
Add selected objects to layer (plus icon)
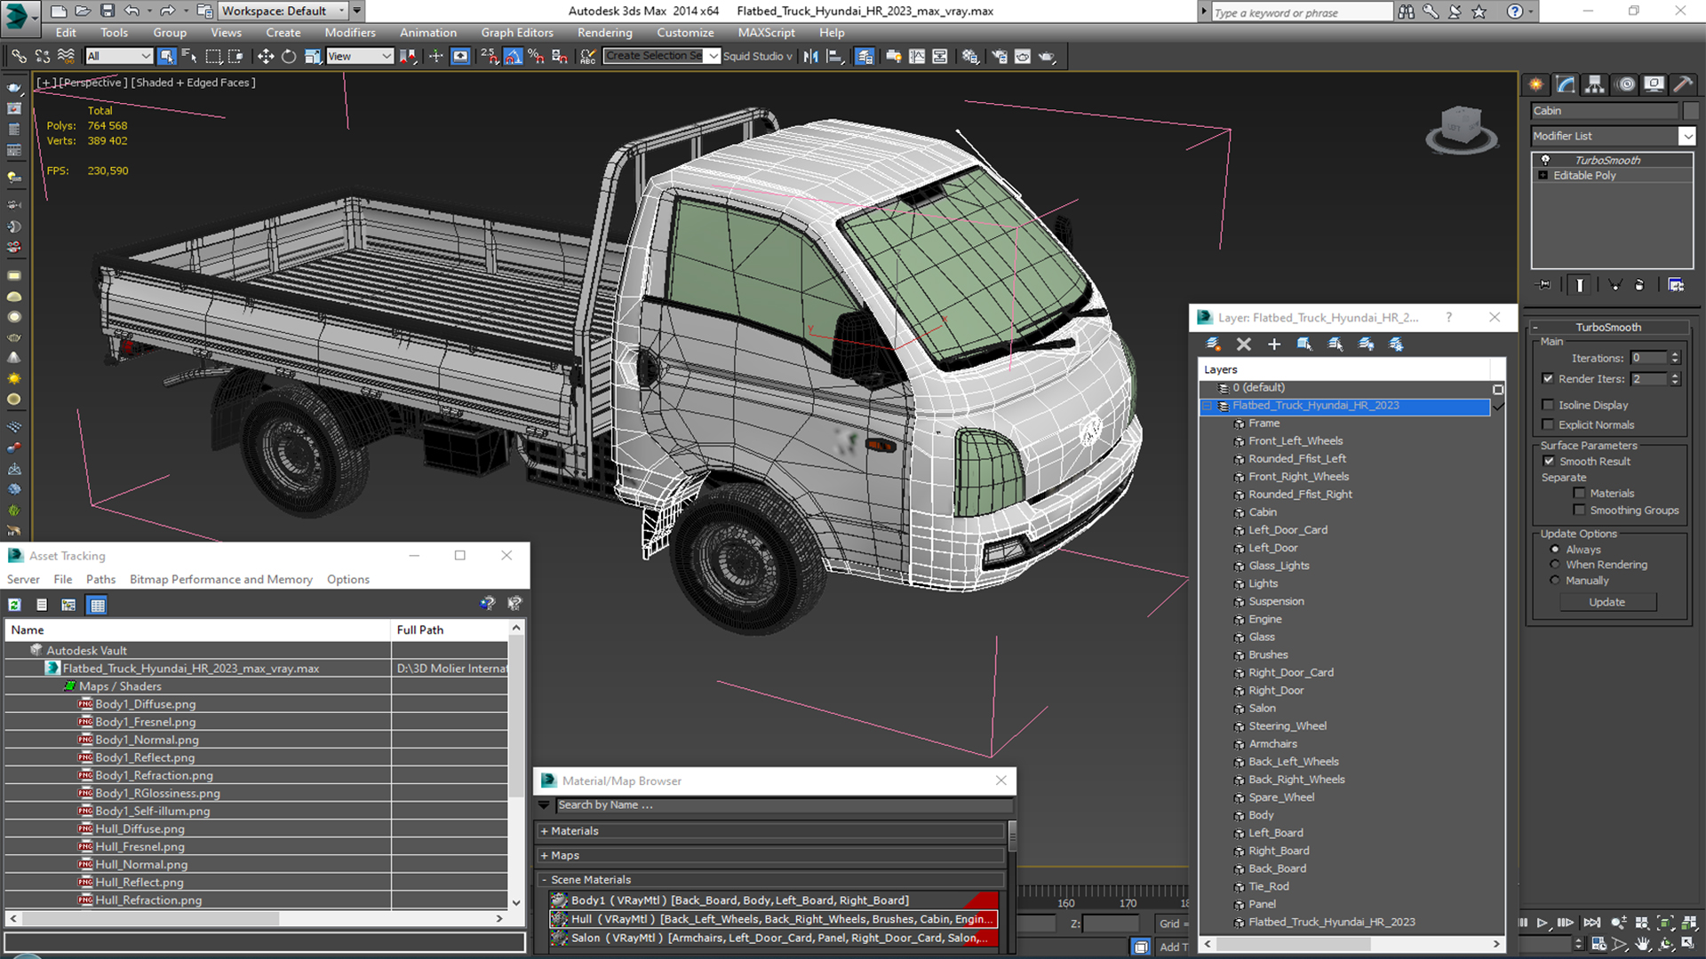pyautogui.click(x=1274, y=344)
